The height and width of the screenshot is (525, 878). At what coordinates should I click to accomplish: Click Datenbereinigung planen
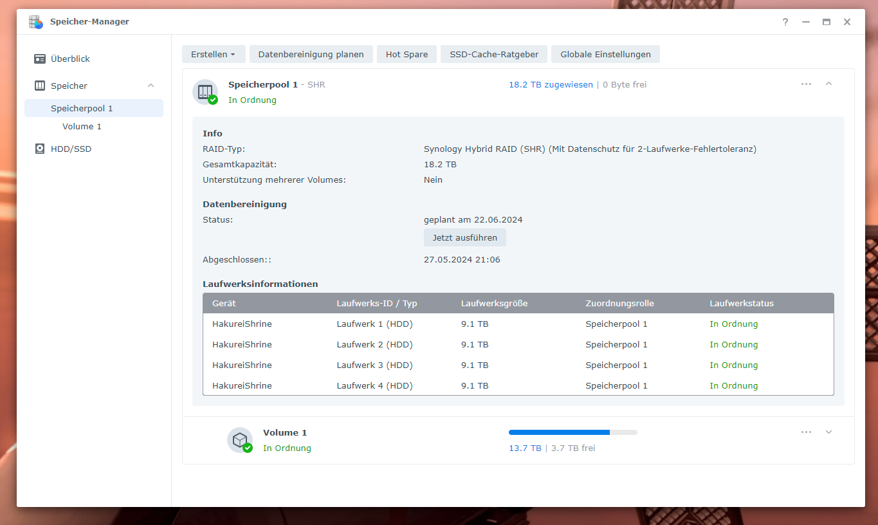[311, 55]
